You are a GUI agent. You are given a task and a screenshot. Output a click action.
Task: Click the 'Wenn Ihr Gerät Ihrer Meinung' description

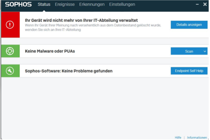tap(93, 27)
